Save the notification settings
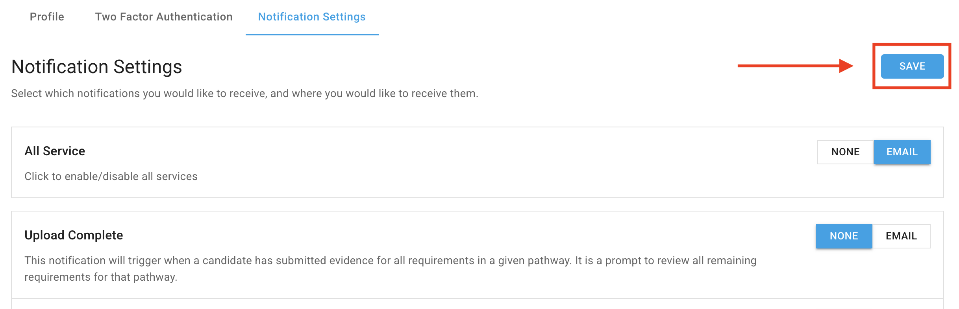Screen dimensions: 959x309 (x=912, y=66)
